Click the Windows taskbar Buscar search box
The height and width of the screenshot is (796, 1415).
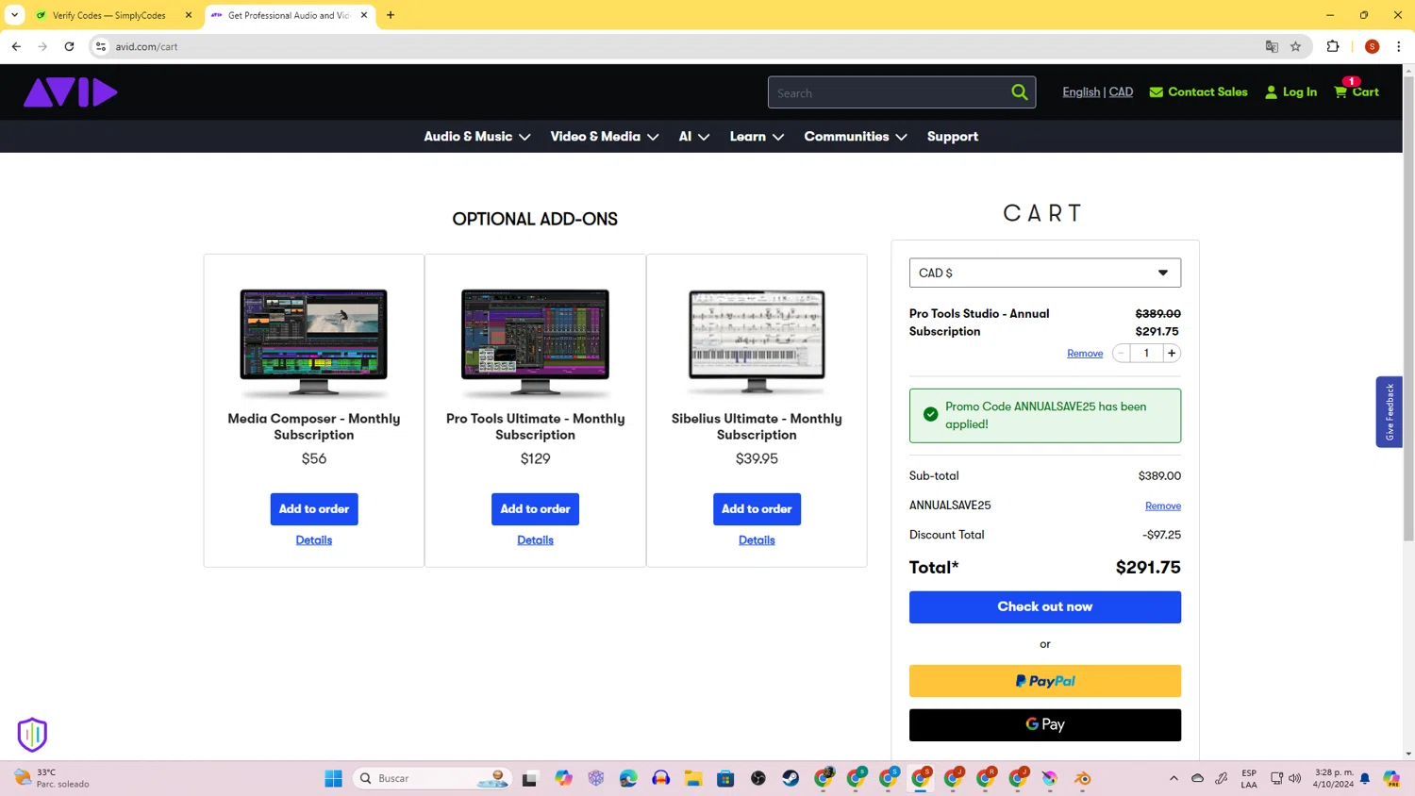[x=432, y=778]
